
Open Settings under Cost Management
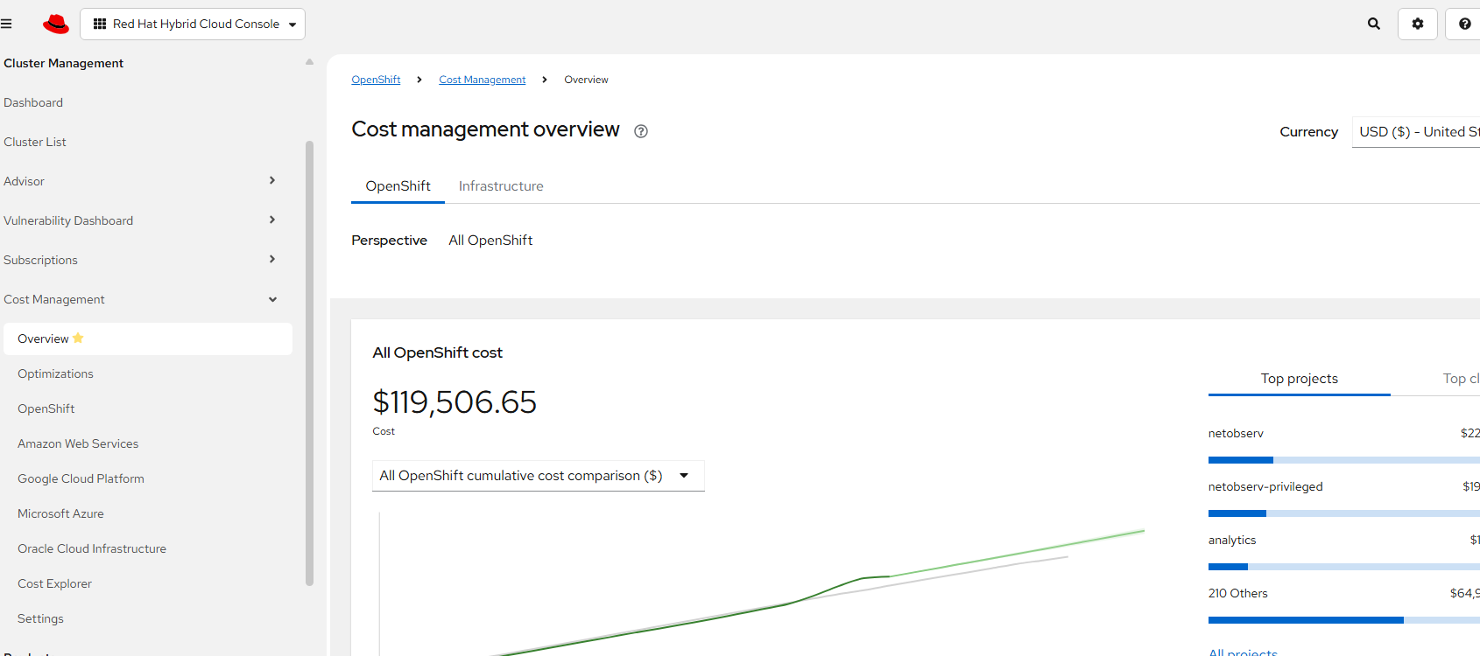point(40,618)
